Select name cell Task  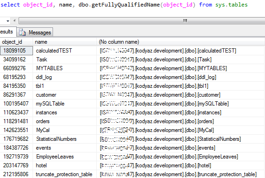click(x=65, y=59)
